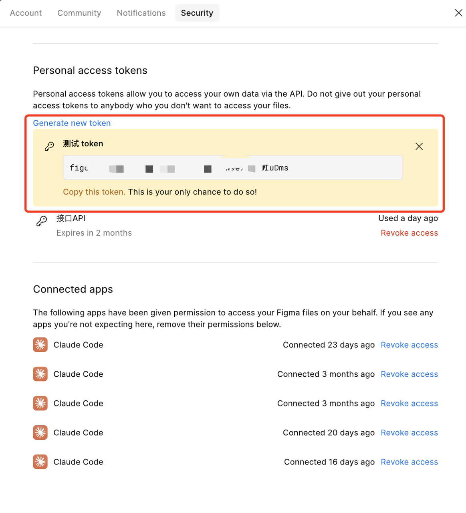This screenshot has height=513, width=466.
Task: Revoke access for the 接口API token
Action: coord(409,233)
